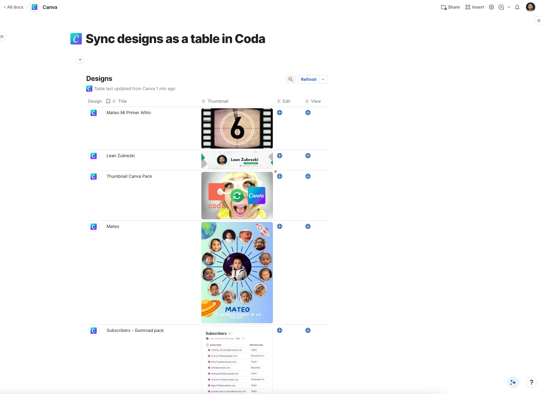Refresh the Designs table
This screenshot has height=394, width=542.
(x=309, y=79)
